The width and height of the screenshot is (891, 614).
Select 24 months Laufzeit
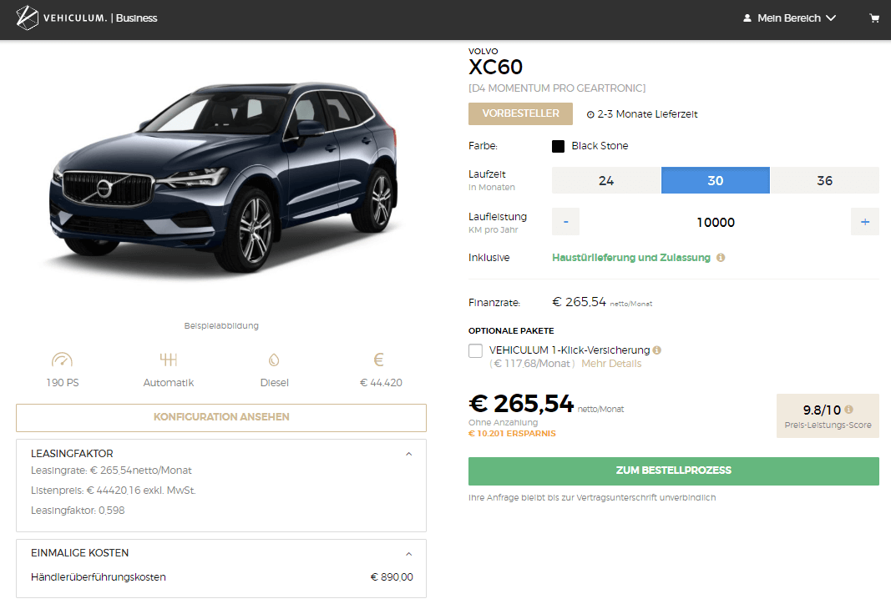tap(606, 180)
